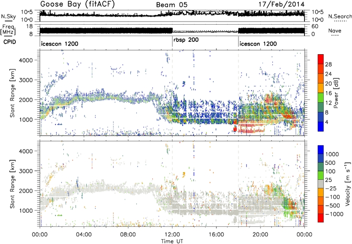Click the 'Beam 05' header label

point(172,5)
